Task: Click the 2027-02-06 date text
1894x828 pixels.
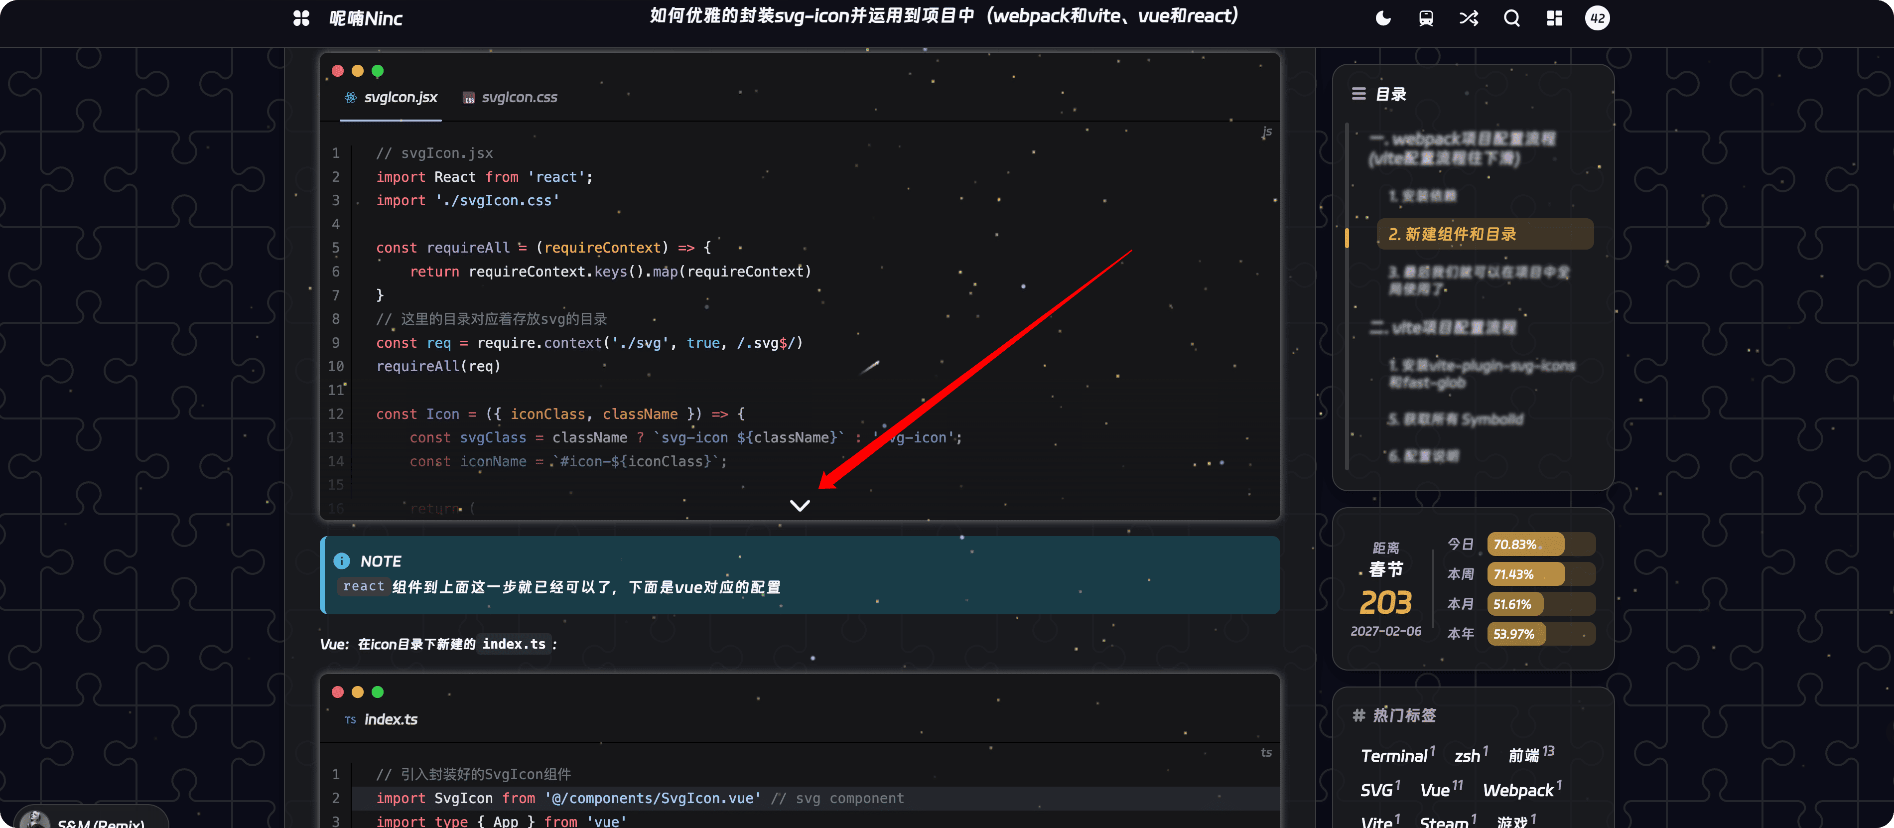Action: click(x=1385, y=631)
